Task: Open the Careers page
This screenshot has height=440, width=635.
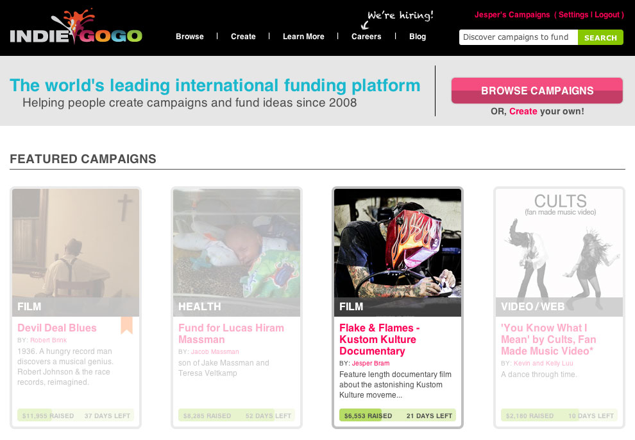Action: [x=366, y=37]
